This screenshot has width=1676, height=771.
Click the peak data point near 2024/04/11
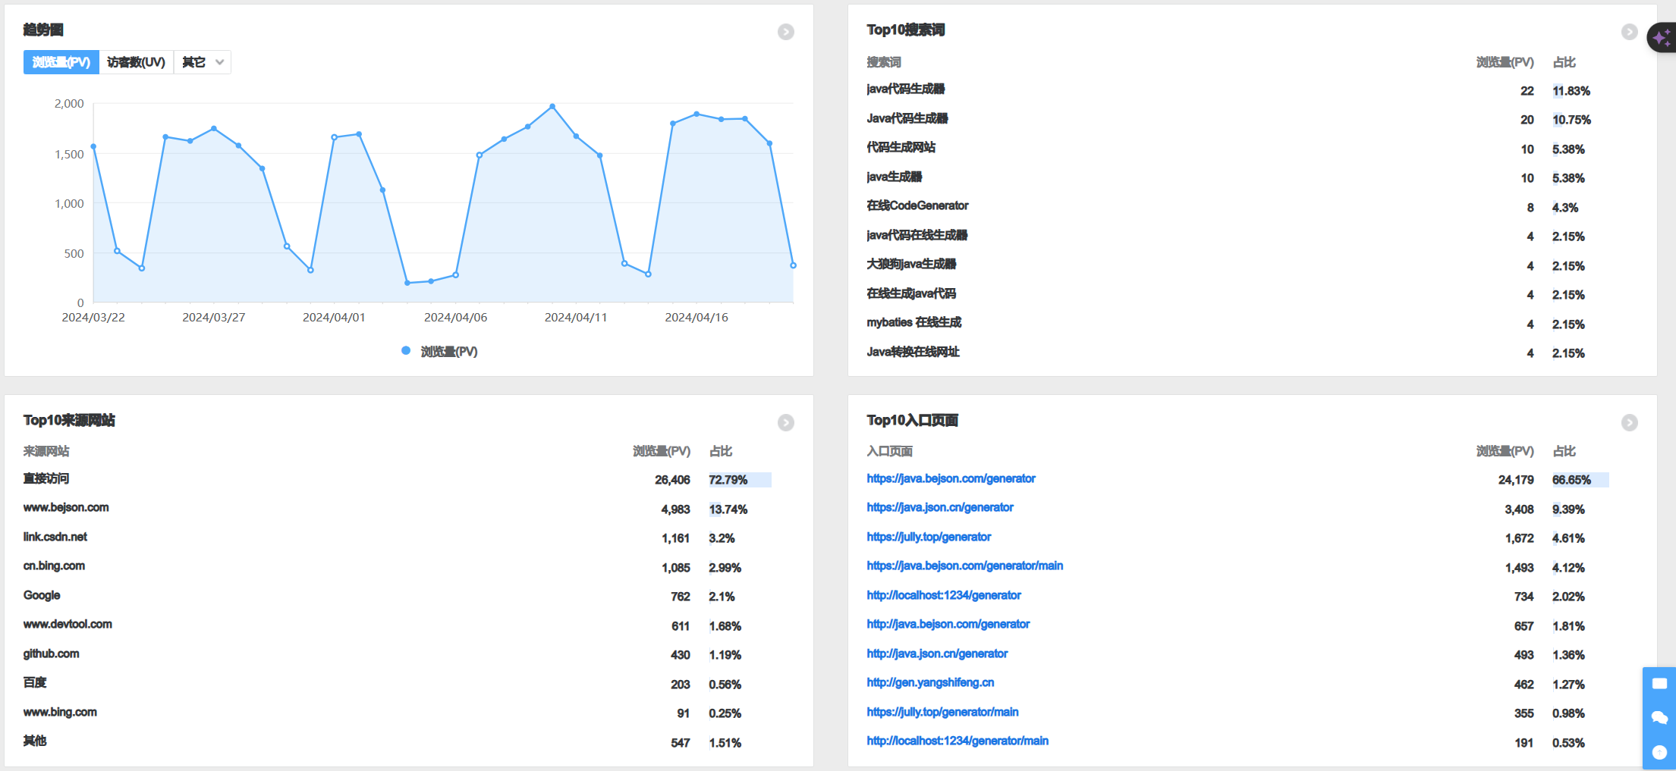(x=552, y=107)
